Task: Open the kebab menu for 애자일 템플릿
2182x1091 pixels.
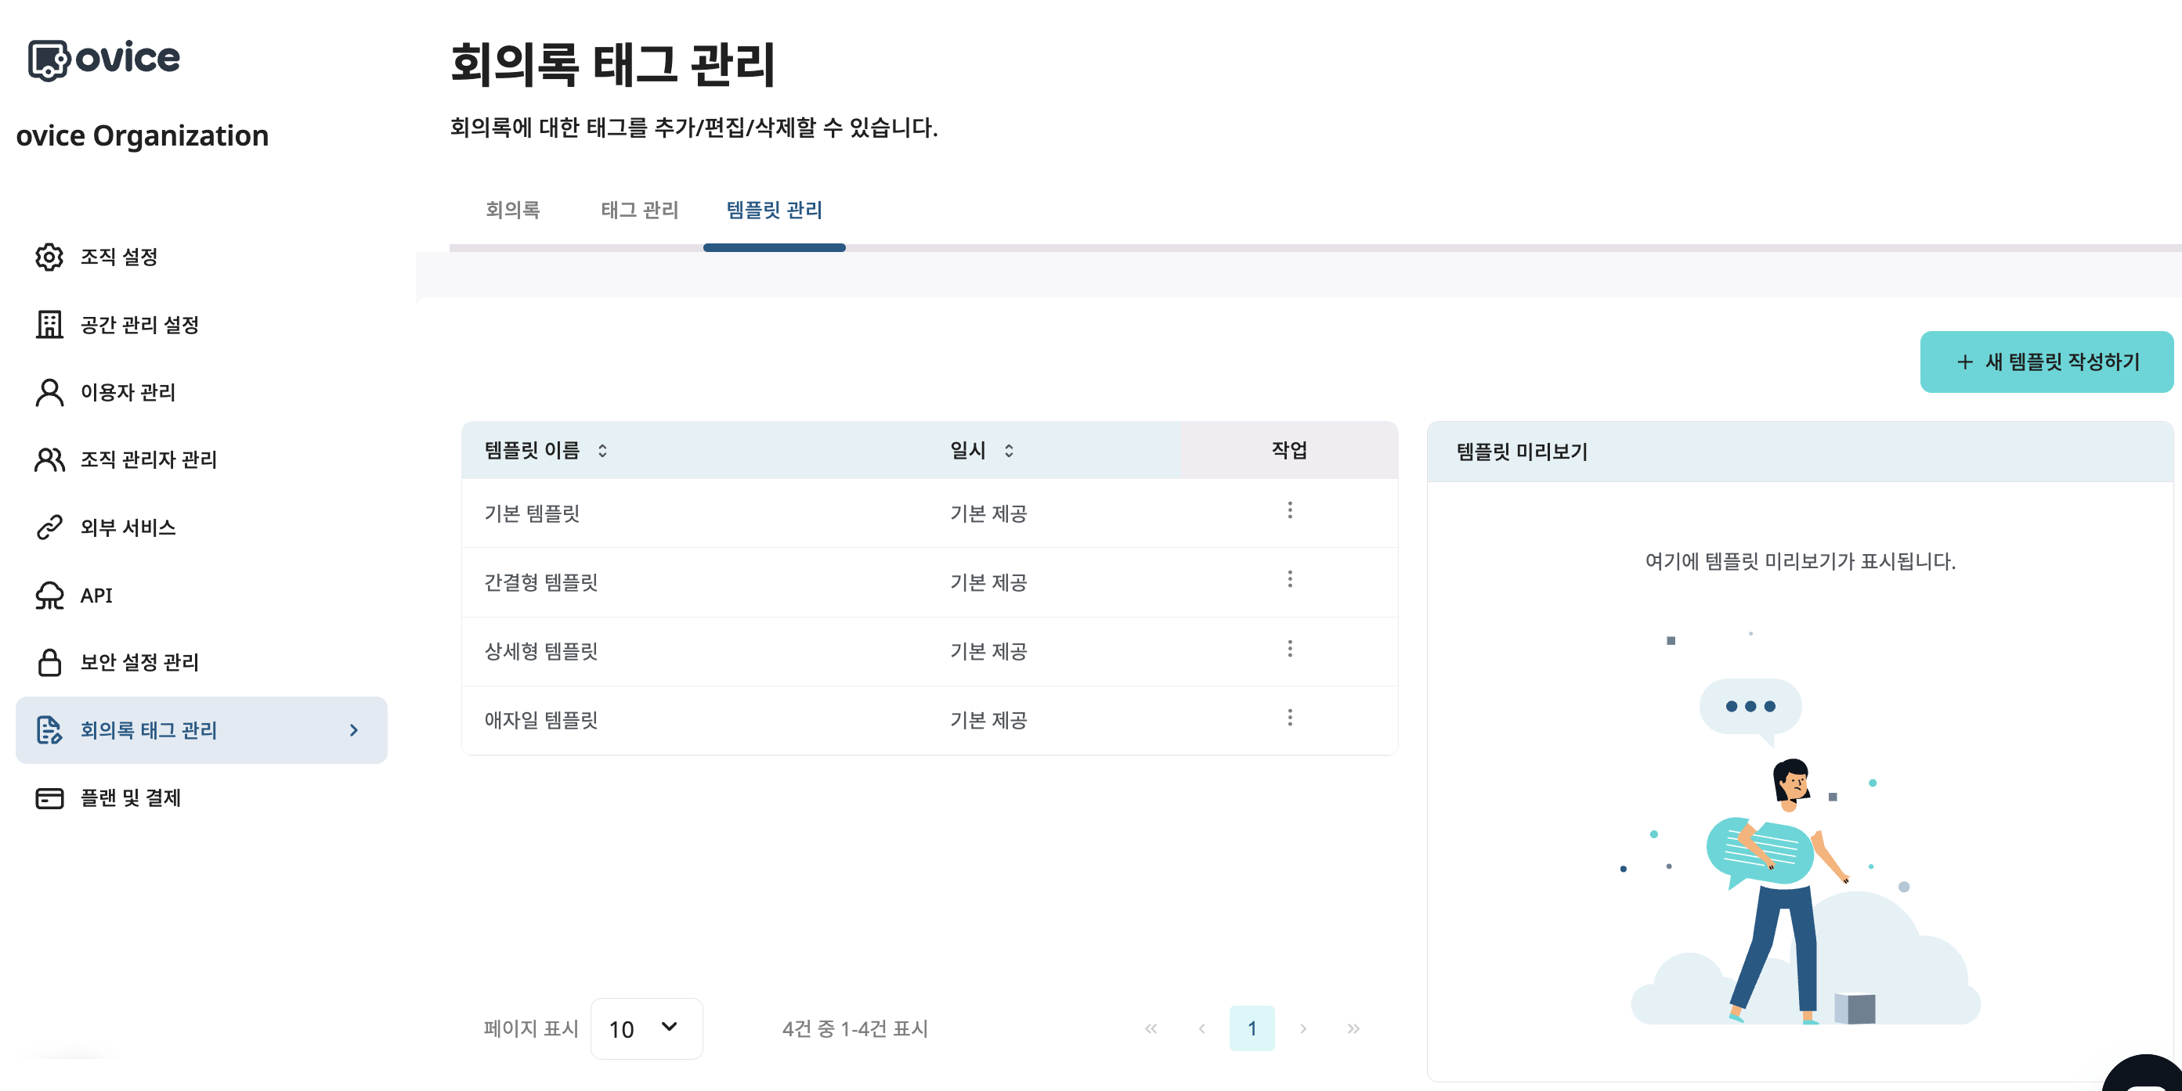Action: (1290, 718)
